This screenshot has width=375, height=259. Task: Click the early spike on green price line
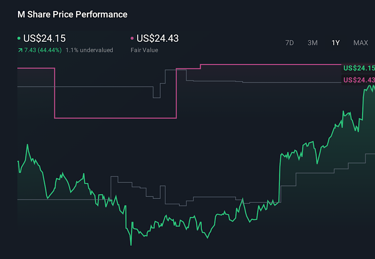pyautogui.click(x=27, y=145)
